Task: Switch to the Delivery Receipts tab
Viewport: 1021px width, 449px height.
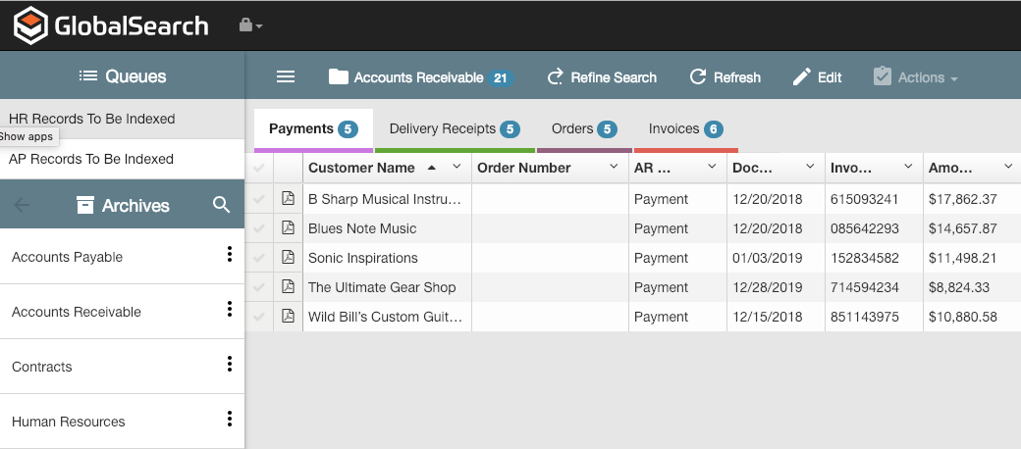Action: coord(454,129)
